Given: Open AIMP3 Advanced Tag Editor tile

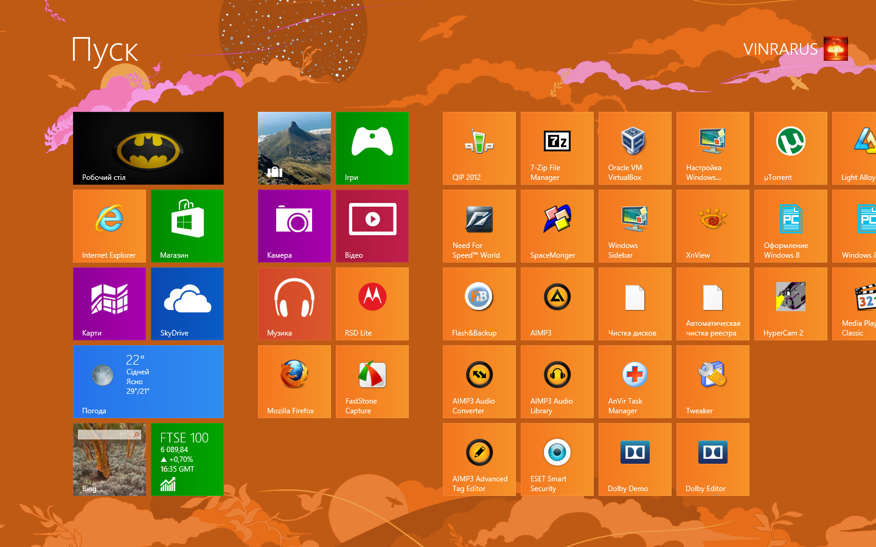Looking at the screenshot, I should pos(479,459).
